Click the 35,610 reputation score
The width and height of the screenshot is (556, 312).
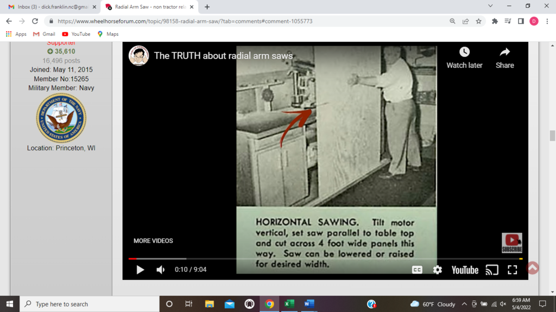(61, 52)
